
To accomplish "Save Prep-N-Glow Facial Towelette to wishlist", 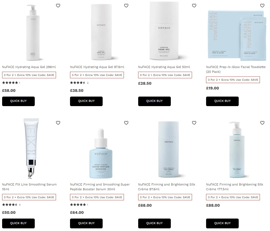I will (x=262, y=6).
